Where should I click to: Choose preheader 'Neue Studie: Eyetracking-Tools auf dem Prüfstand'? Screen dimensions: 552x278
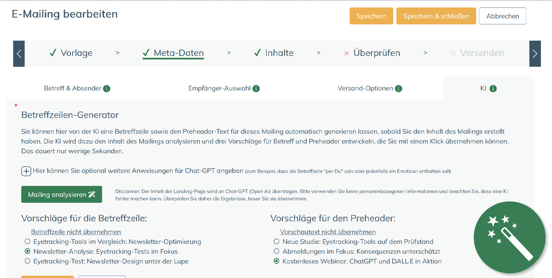point(276,242)
